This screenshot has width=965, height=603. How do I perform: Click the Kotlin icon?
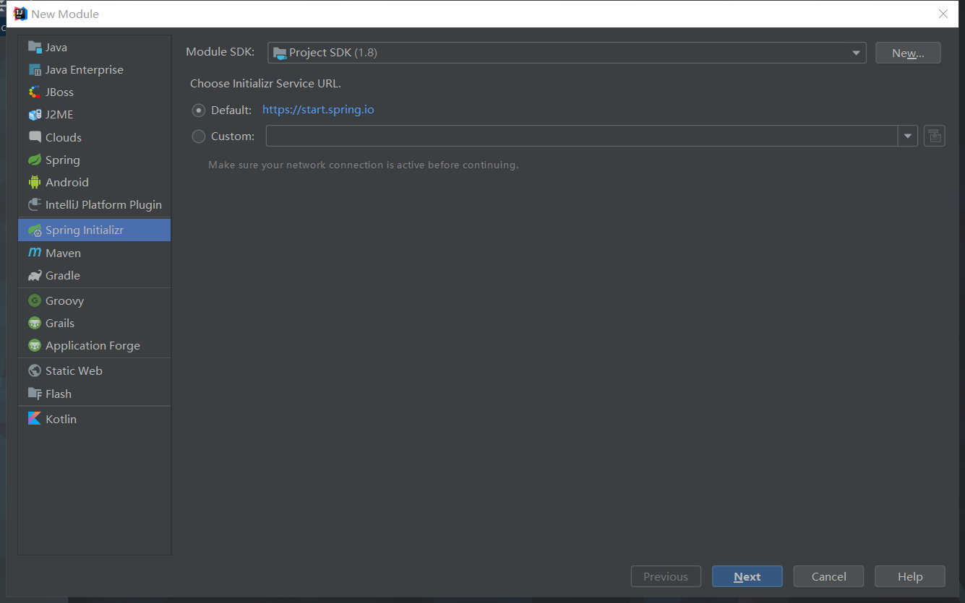35,419
